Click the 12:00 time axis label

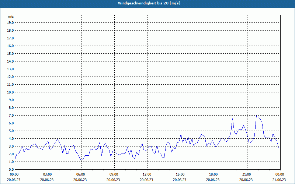pos(147,174)
